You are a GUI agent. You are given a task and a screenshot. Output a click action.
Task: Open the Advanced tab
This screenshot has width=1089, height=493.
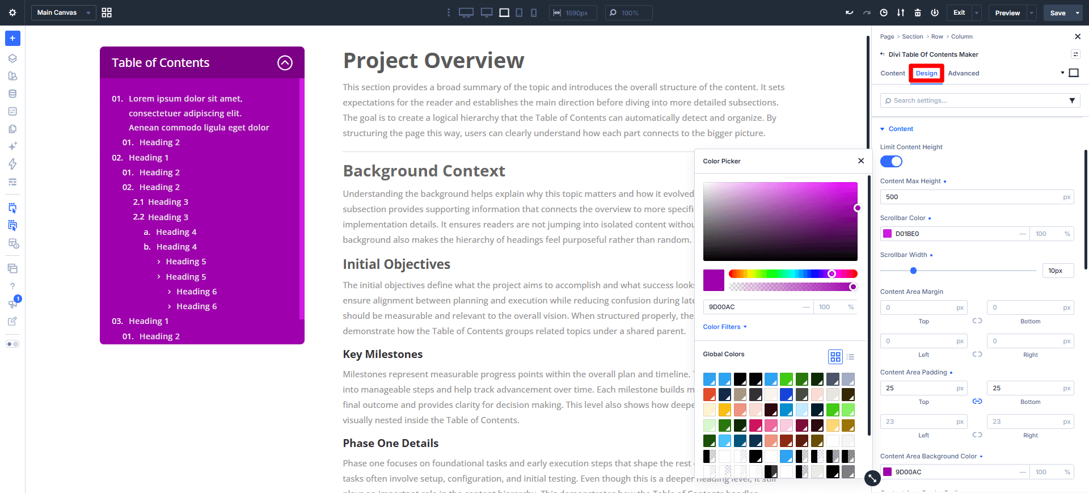pos(964,73)
